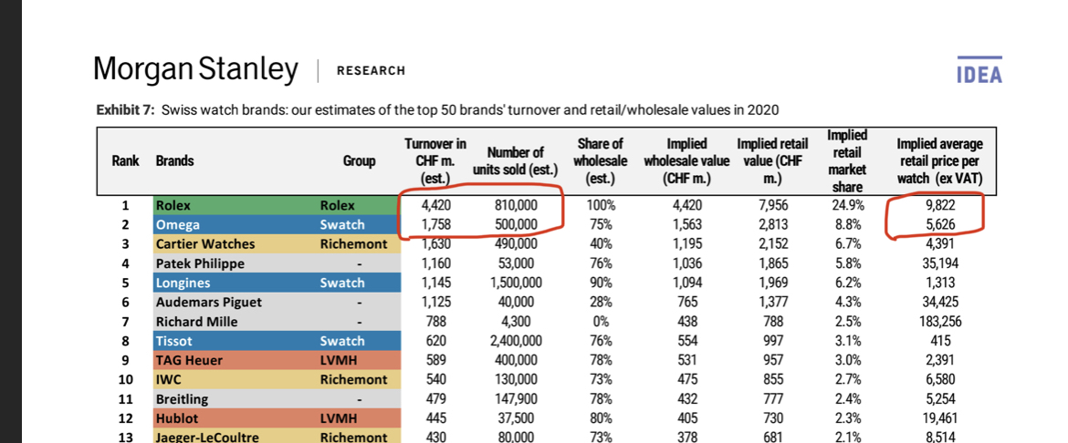Click the Implied retail market share header

click(846, 161)
